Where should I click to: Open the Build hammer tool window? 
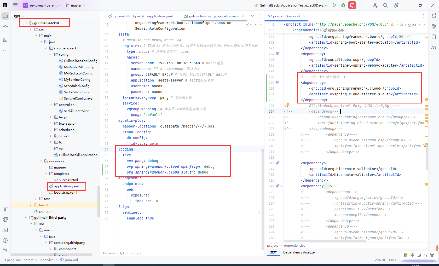[x=5, y=209]
